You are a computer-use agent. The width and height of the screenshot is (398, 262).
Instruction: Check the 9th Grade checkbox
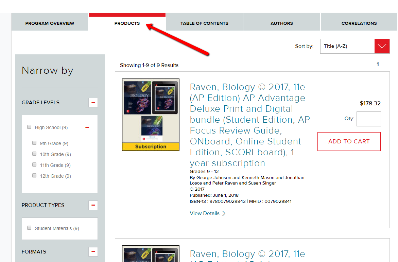(x=34, y=143)
